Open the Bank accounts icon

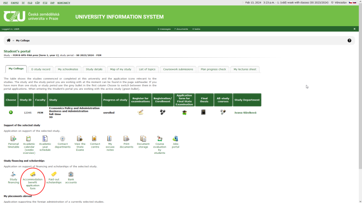71,174
